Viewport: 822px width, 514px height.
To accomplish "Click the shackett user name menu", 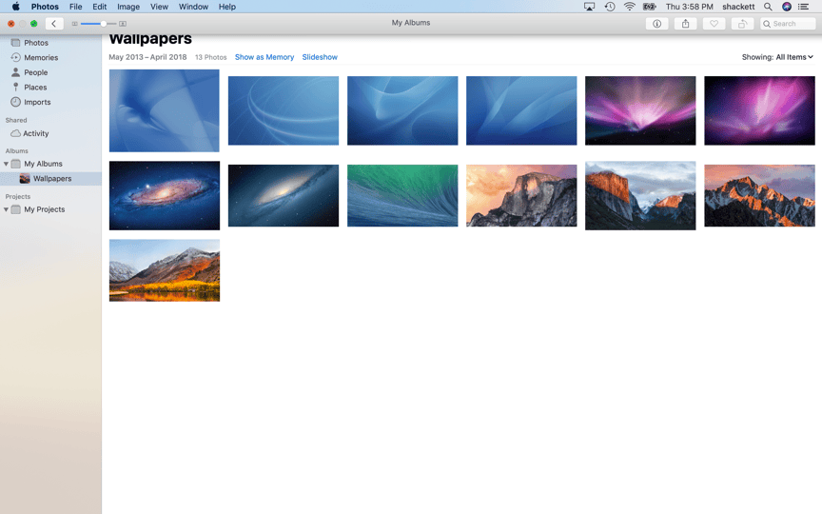I will 738,7.
